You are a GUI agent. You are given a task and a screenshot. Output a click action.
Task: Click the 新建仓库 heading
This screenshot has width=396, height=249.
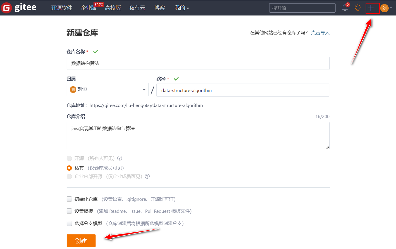[x=82, y=33]
